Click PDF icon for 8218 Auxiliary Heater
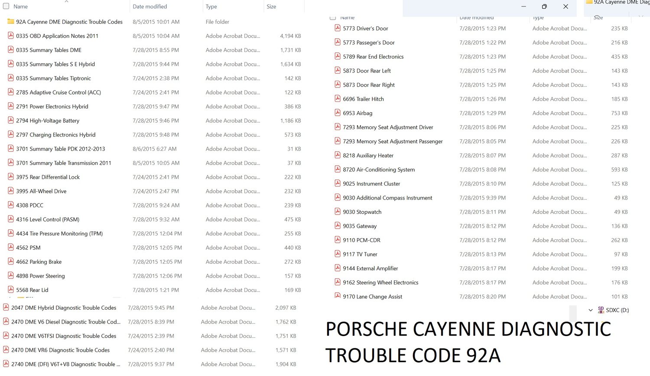 pos(338,155)
